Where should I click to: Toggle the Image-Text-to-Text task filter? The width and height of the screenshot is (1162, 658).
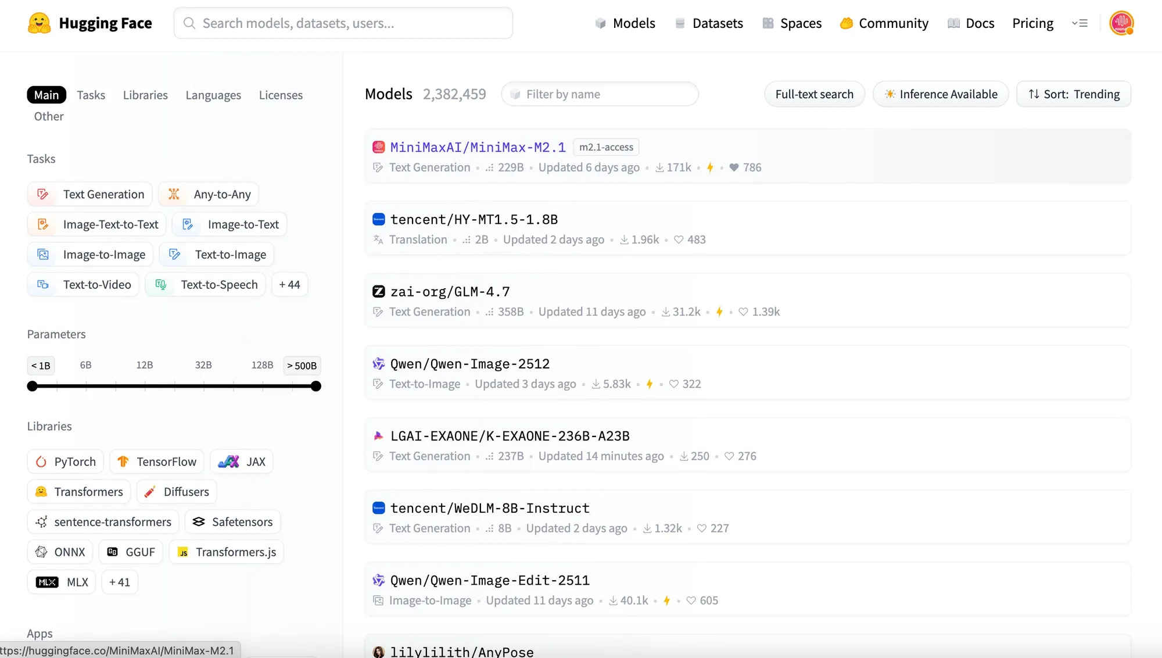[x=97, y=224]
